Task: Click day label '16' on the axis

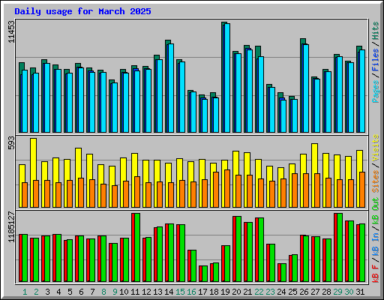Action: [x=191, y=292]
